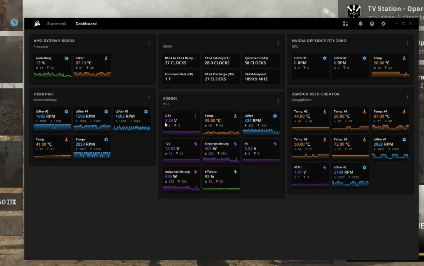
Task: Click the motherboard Temp. #5 thermometer icon
Action: tap(364, 140)
